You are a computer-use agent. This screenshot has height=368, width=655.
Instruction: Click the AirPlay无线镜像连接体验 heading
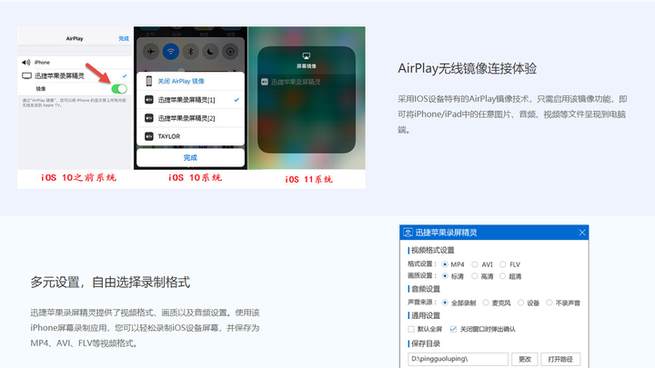tap(467, 68)
